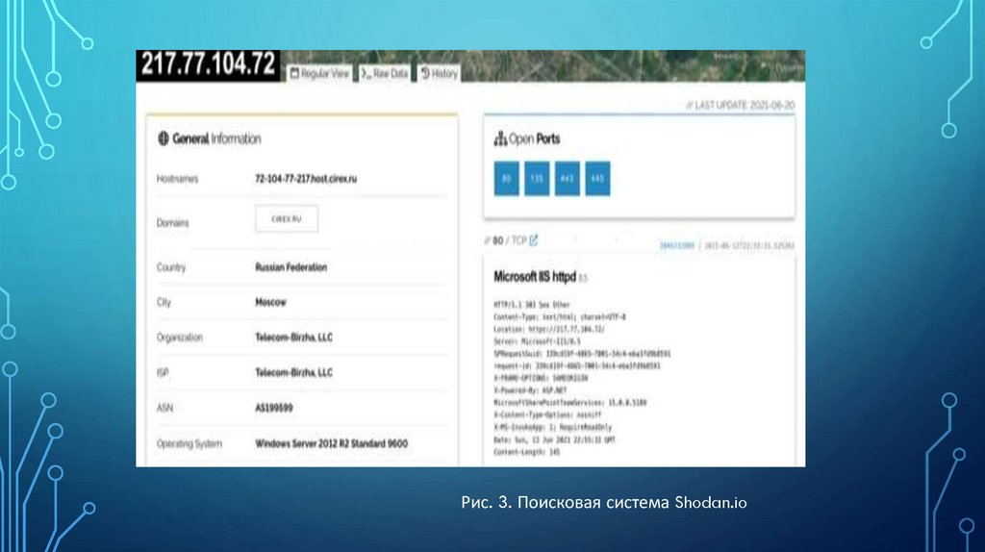Viewport: 985px width, 552px height.
Task: Open the History tab
Action: (439, 73)
